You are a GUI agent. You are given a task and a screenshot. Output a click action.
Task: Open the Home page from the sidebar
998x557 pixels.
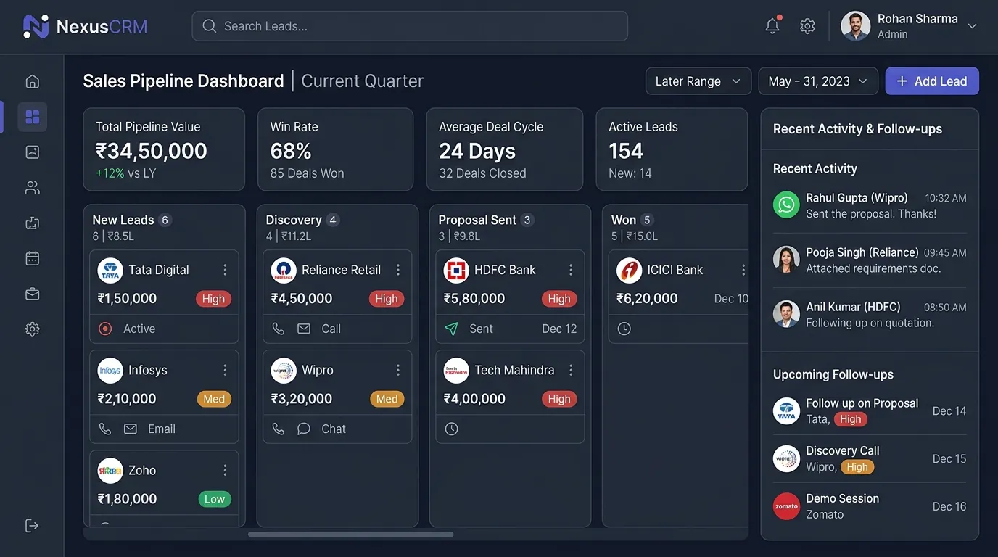click(x=32, y=81)
